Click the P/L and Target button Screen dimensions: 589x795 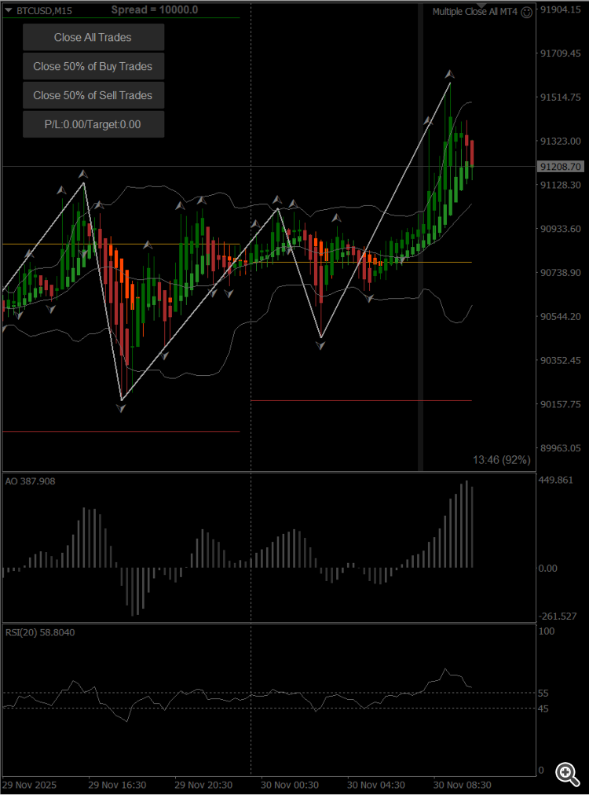point(93,124)
